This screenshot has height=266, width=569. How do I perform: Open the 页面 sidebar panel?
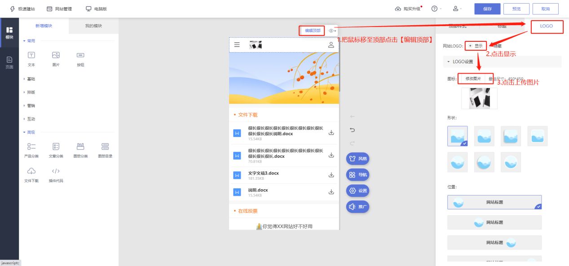9,62
